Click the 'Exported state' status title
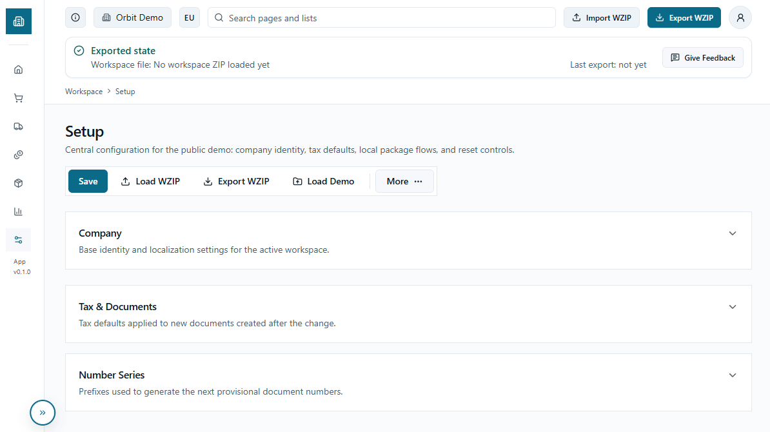Image resolution: width=770 pixels, height=432 pixels. coord(123,50)
